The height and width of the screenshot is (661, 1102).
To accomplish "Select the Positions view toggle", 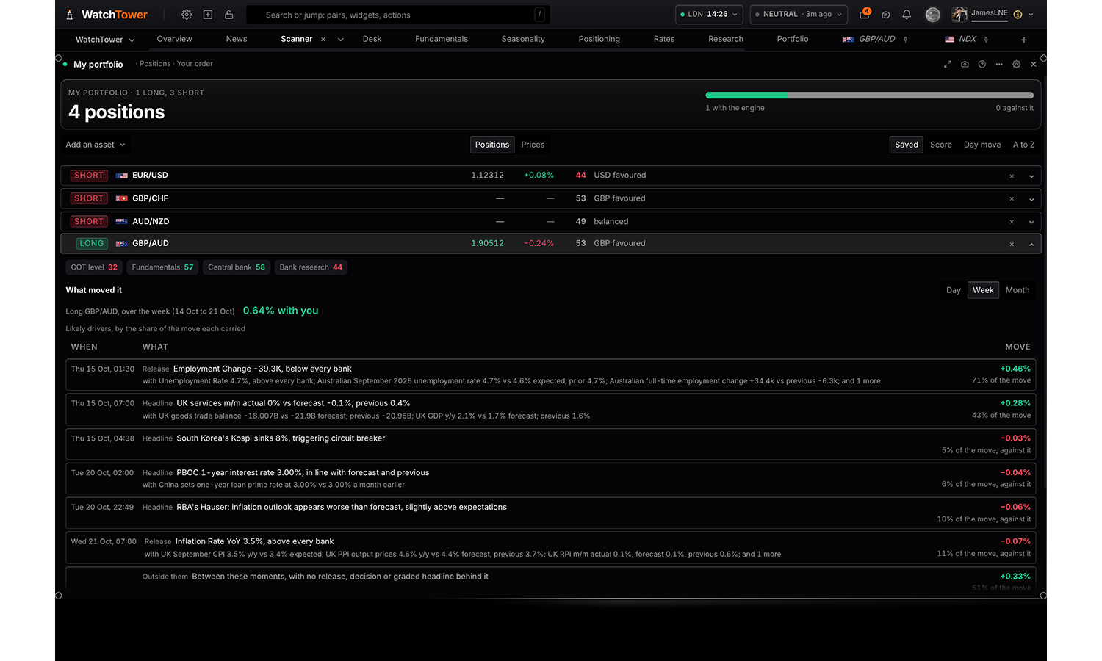I will coord(492,145).
